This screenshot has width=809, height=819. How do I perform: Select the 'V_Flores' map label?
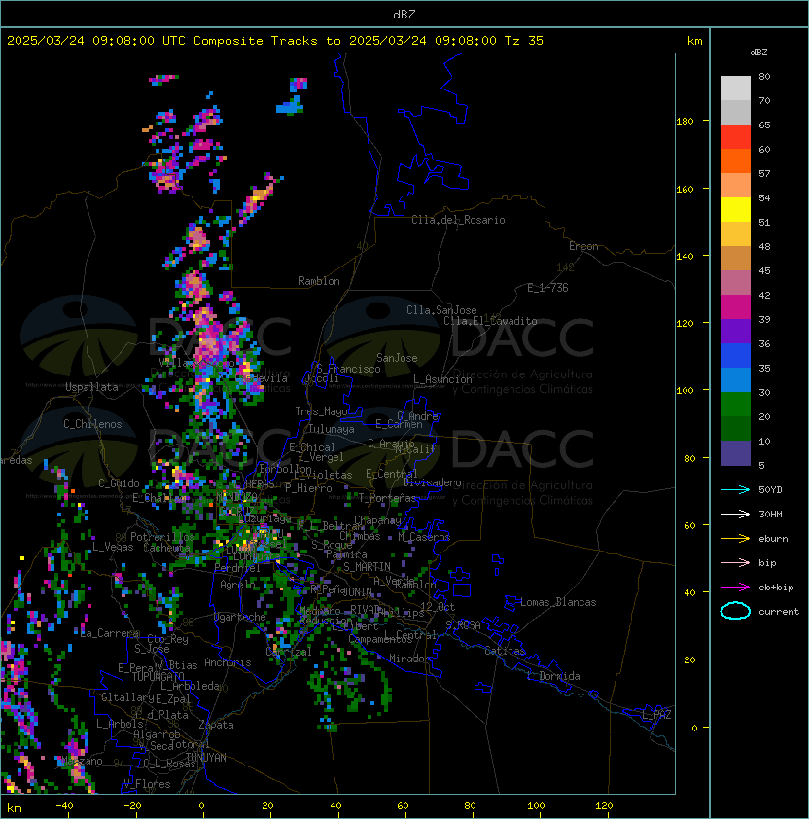[x=147, y=784]
